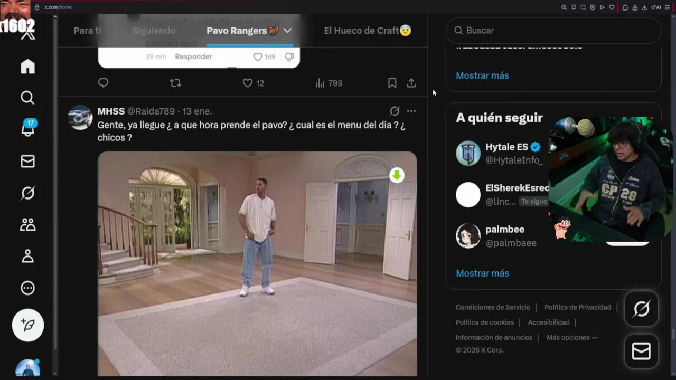Open the 13 ene. post timestamp
676x380 pixels.
[197, 111]
